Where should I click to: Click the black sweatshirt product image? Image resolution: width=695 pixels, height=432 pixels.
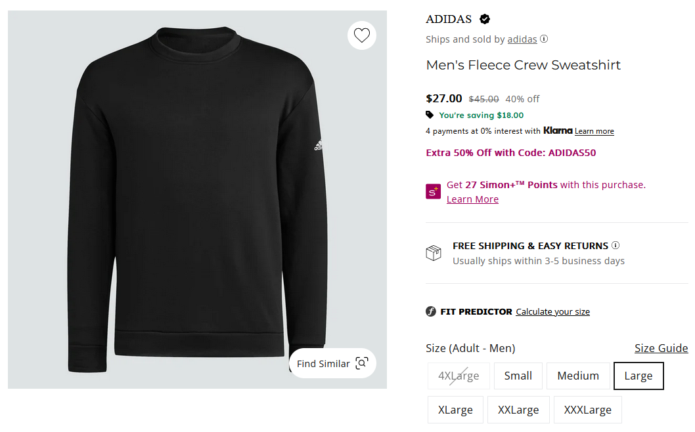click(197, 199)
